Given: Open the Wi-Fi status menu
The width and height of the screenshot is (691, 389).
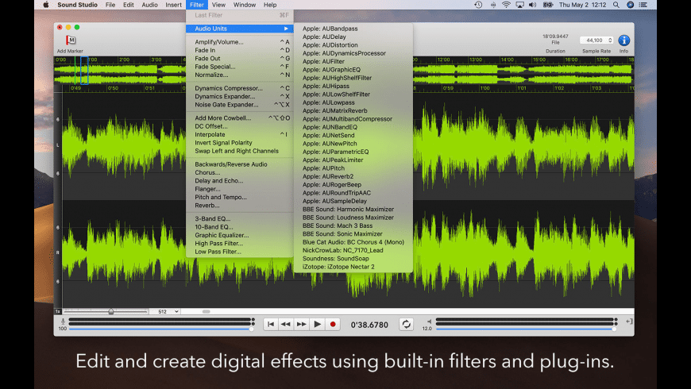Looking at the screenshot, I should pos(506,5).
